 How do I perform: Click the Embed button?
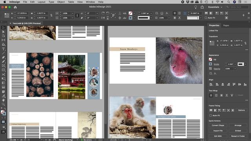coord(238,131)
